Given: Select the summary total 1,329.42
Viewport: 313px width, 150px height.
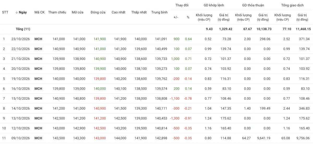Looking at the screenshot, I should tap(226, 29).
